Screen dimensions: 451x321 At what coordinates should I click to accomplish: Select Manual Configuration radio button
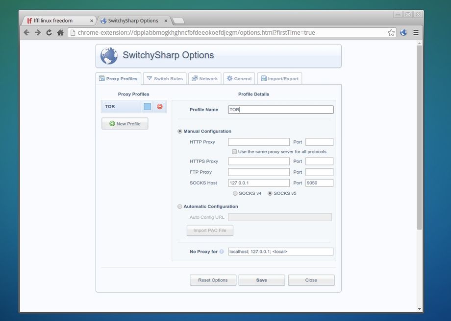(x=180, y=131)
